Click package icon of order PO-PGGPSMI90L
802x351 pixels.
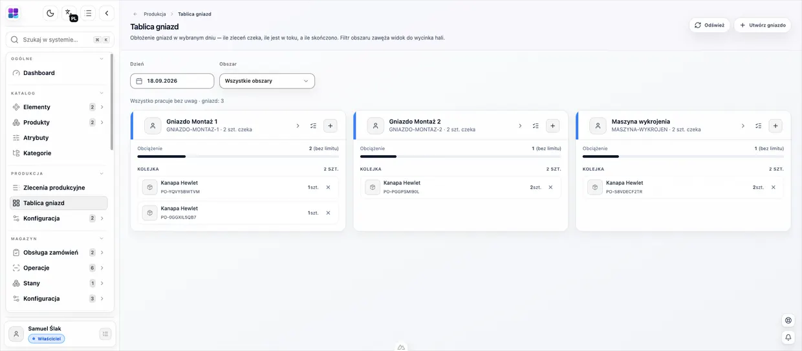pos(373,187)
